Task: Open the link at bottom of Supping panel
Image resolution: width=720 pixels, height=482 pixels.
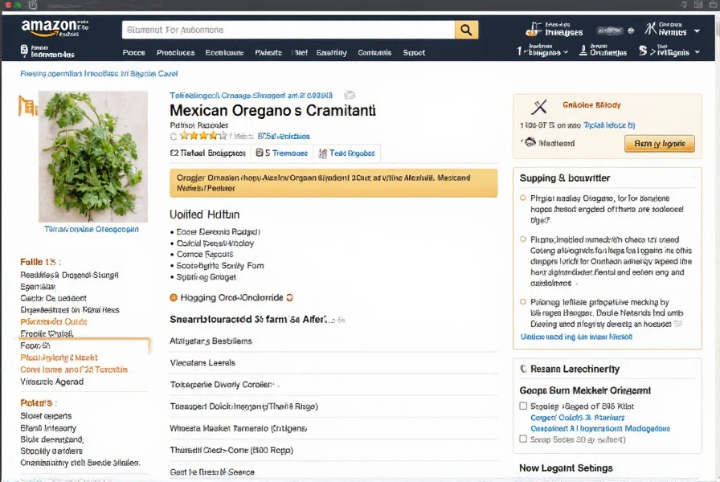Action: point(576,337)
